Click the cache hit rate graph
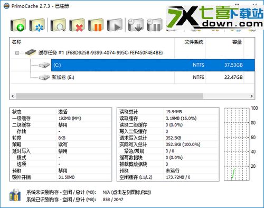Viewport: 264px width, 208px height. click(237, 144)
